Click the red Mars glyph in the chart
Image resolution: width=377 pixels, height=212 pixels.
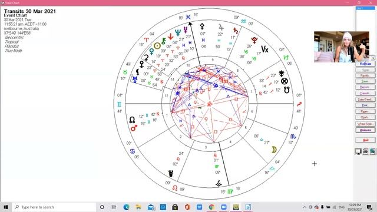(134, 128)
